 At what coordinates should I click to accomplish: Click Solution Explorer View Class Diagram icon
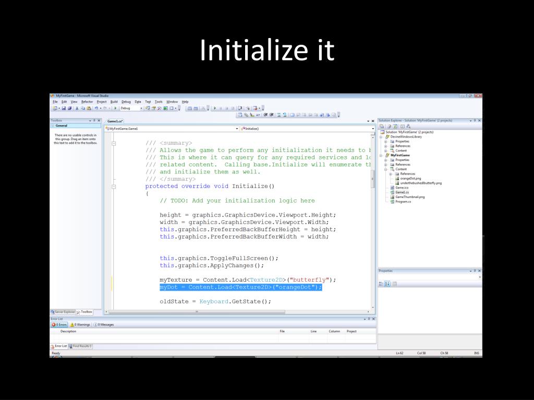click(x=408, y=126)
